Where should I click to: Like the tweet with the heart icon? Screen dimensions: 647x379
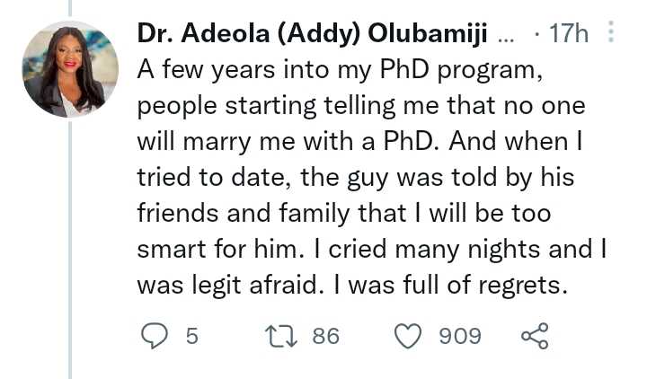pos(410,336)
